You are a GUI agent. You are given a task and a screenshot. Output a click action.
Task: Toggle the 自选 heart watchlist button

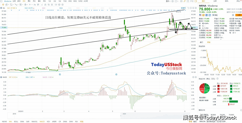click(215, 15)
